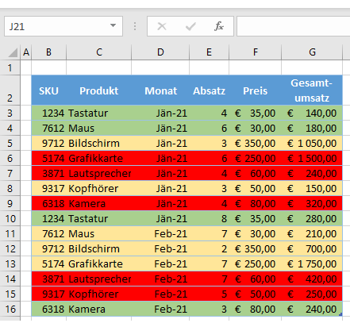Click Absatz value 5 in row 15
The height and width of the screenshot is (323, 350).
[x=209, y=294]
